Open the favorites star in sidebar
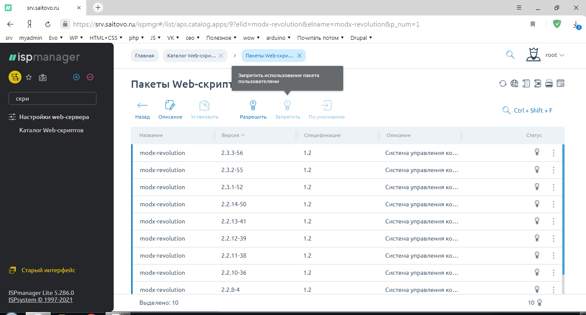This screenshot has width=586, height=315. click(29, 77)
